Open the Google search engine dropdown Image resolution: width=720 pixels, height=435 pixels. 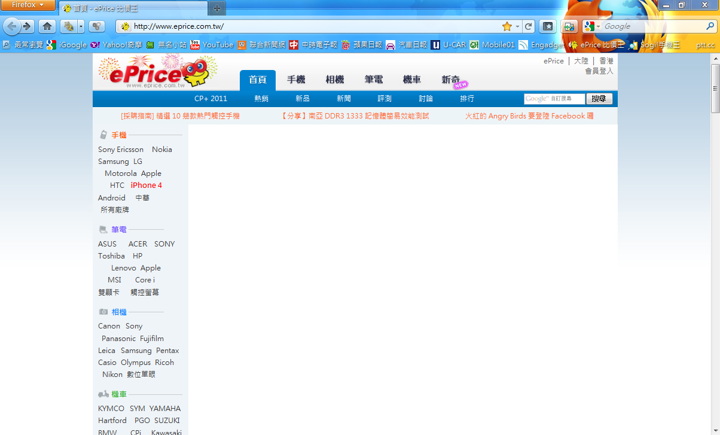click(592, 26)
